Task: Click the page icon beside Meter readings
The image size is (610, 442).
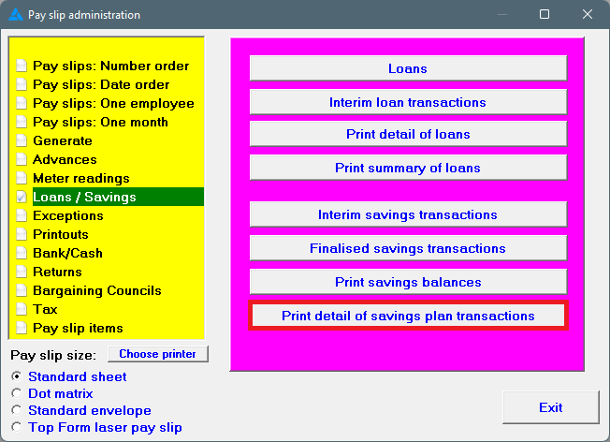Action: coord(22,178)
